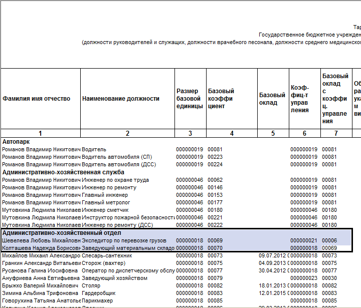Click the 'Заведующий хозяйством' position cell
Viewport: 361px width, 308px height.
[114, 278]
